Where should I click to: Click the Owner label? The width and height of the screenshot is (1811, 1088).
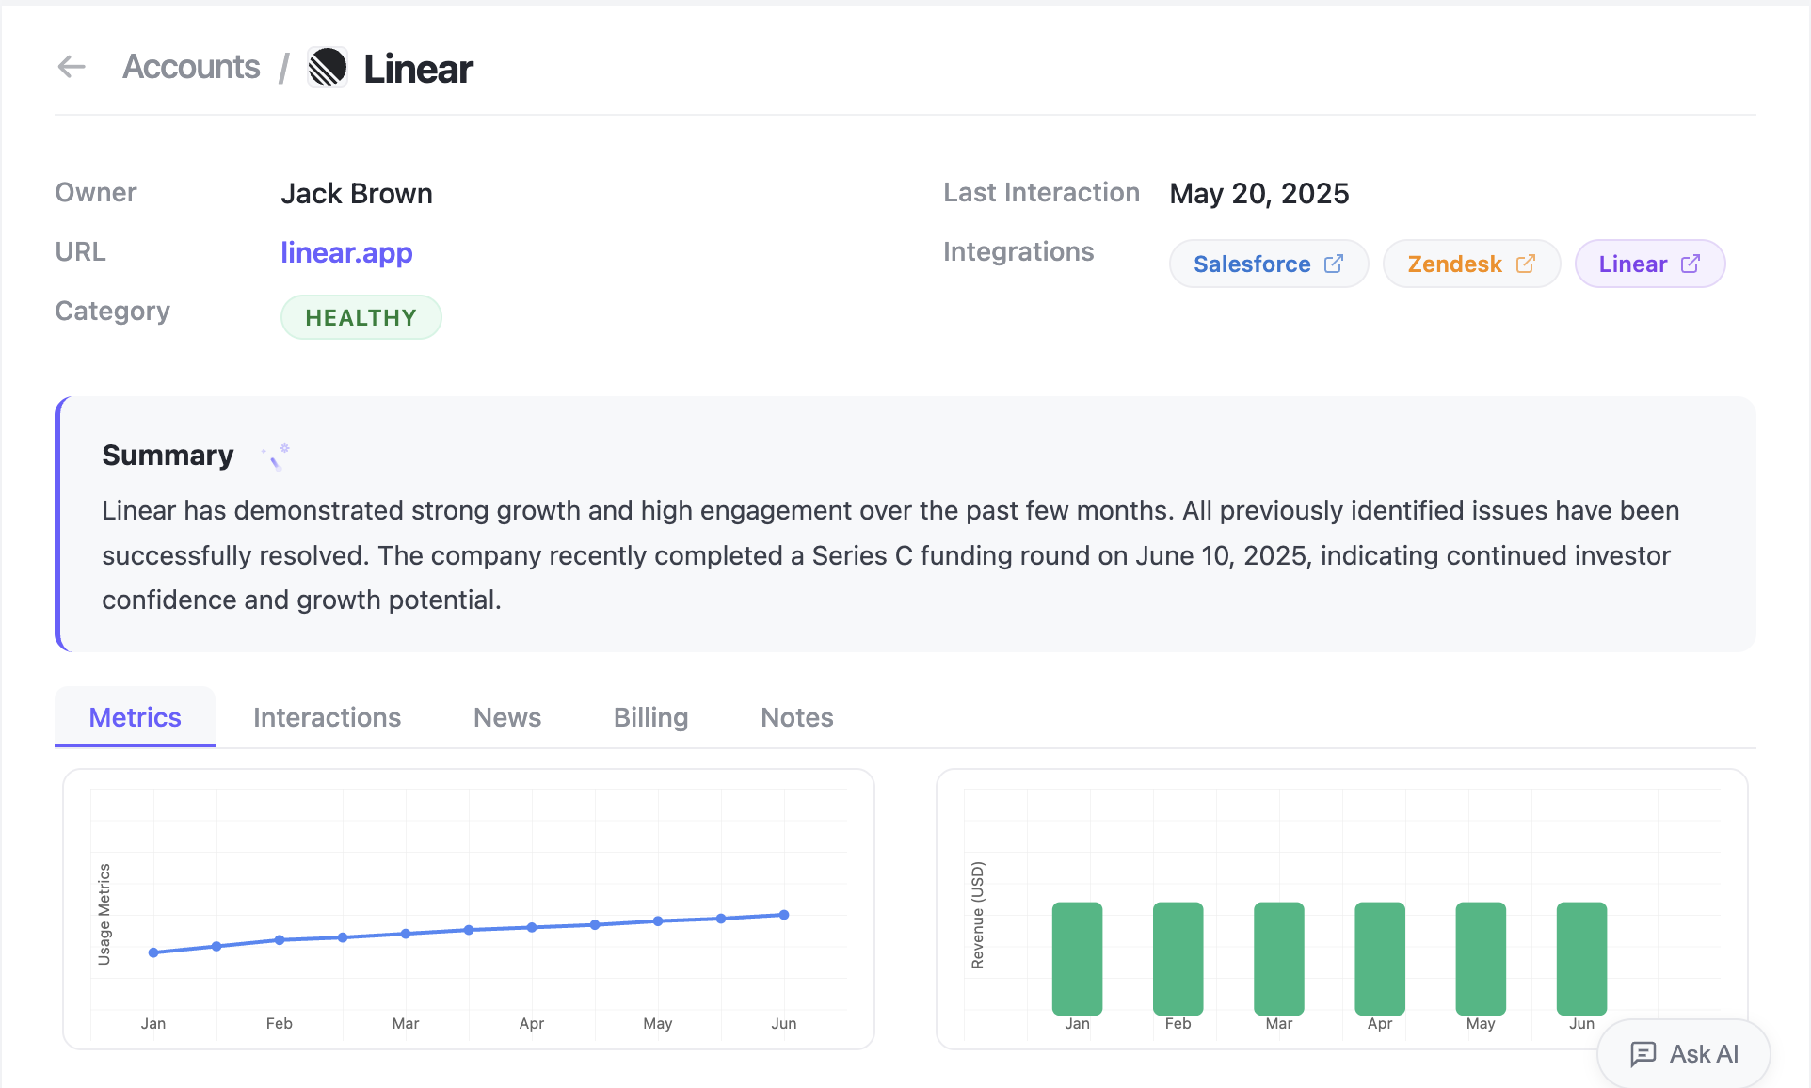coord(96,192)
